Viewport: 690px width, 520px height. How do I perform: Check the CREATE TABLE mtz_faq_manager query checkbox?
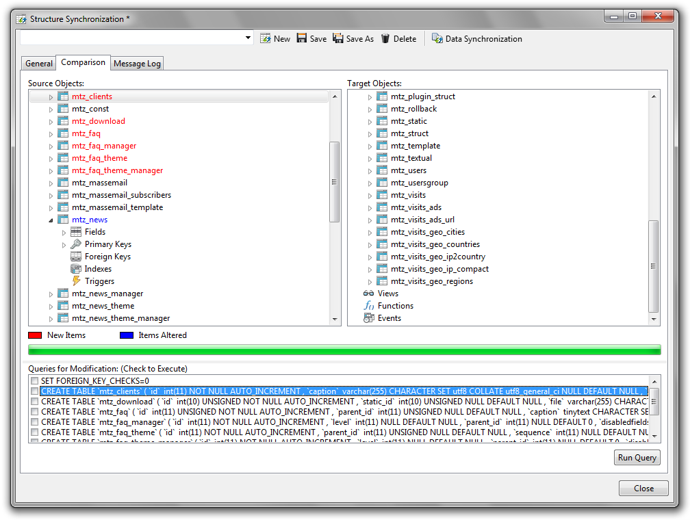click(34, 422)
